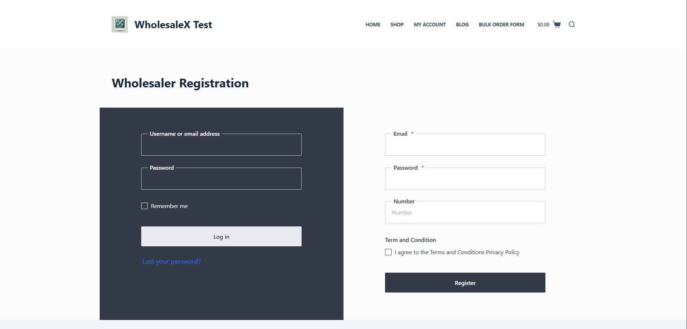Viewport: 687px width, 329px height.
Task: Open the Blog menu link
Action: pyautogui.click(x=462, y=25)
